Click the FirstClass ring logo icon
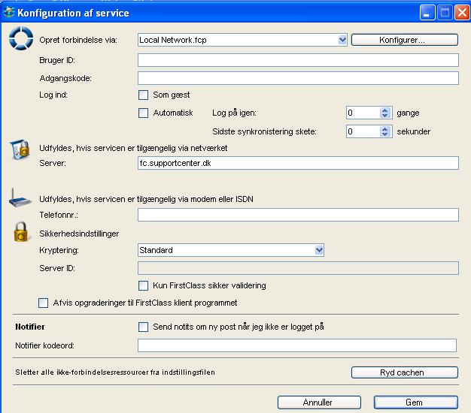471x413 pixels. 21,38
